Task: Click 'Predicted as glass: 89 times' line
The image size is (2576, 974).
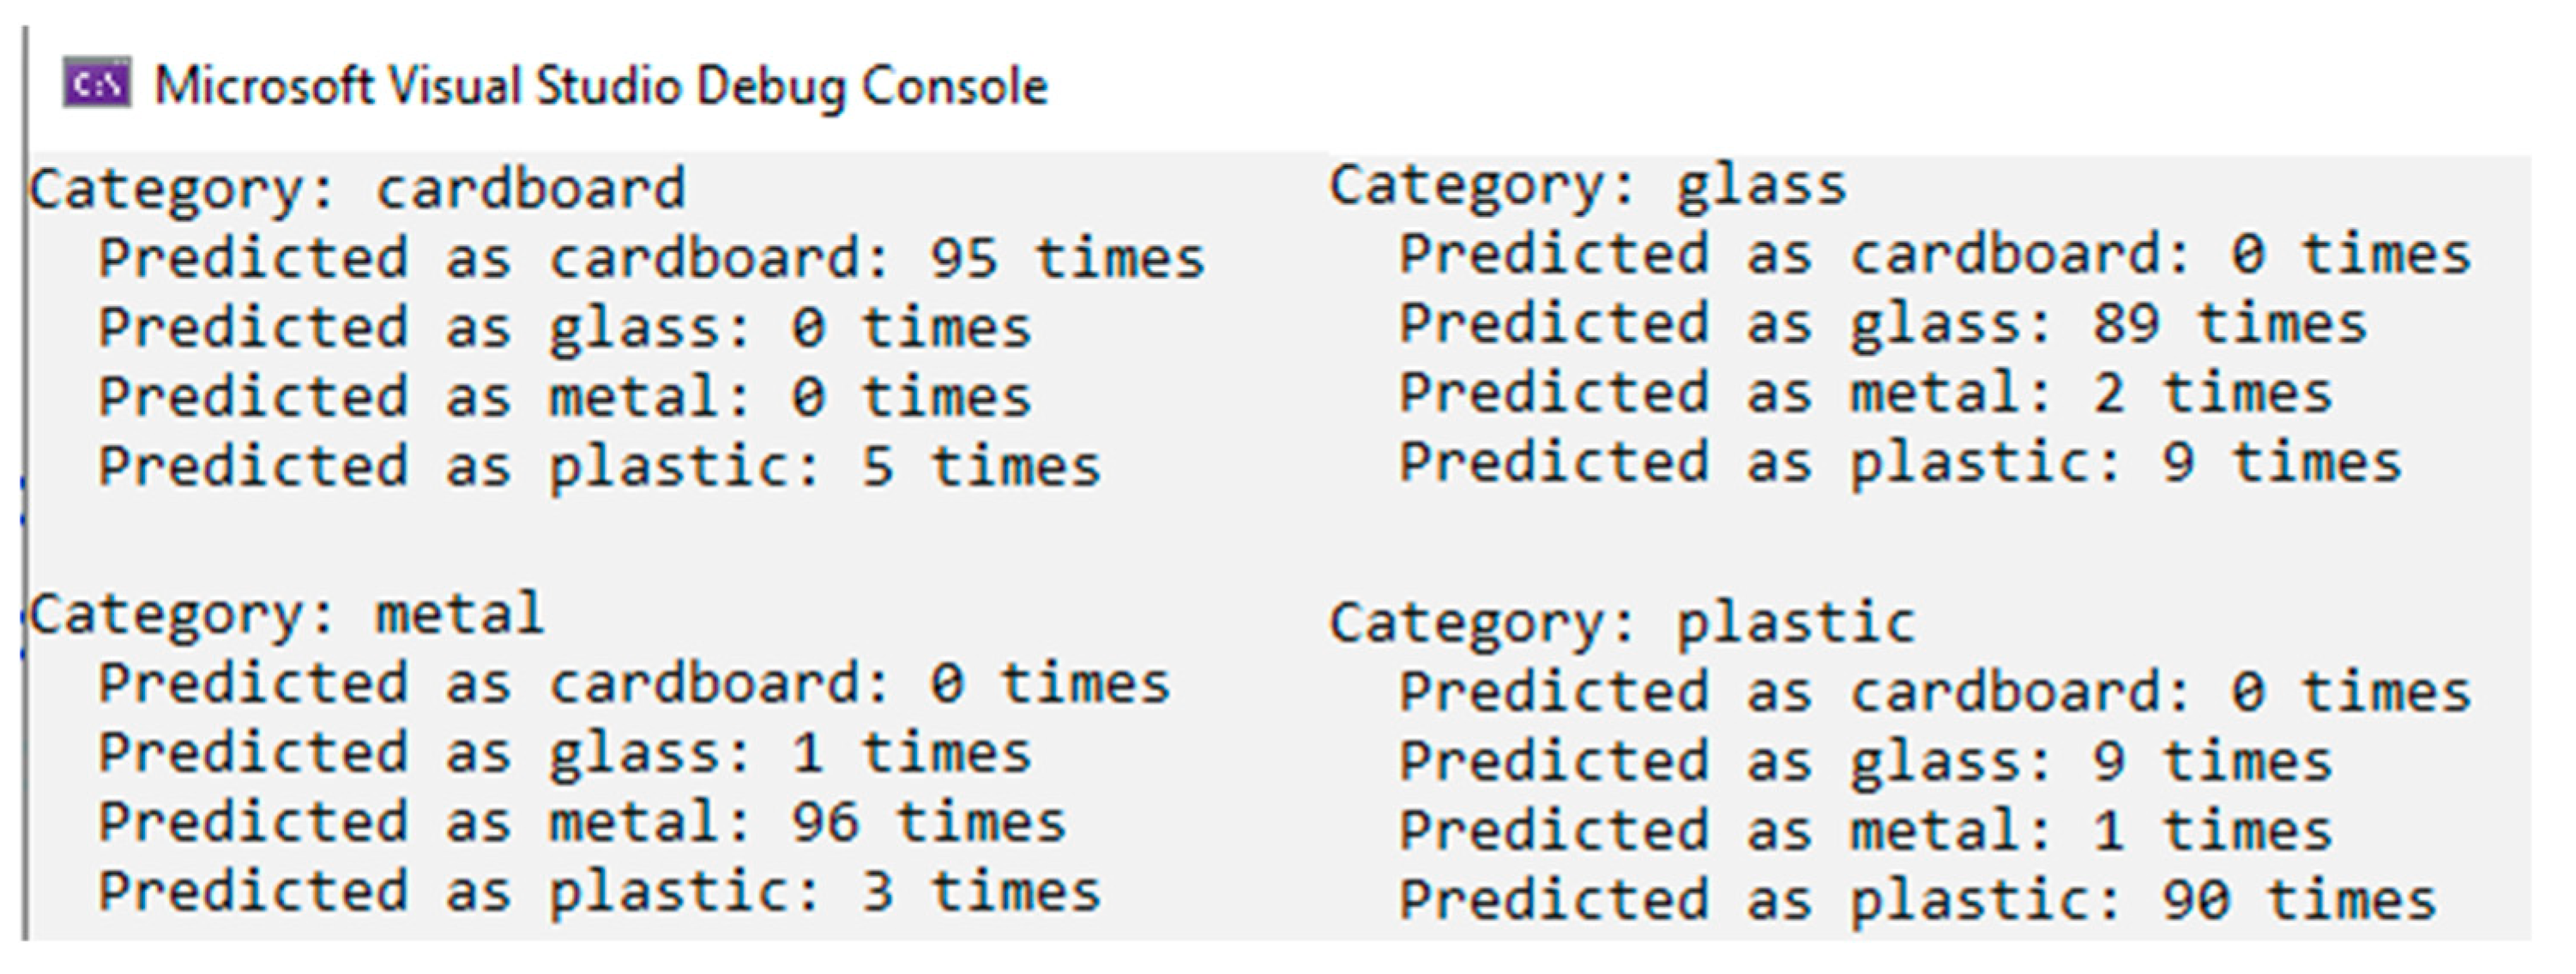Action: pyautogui.click(x=1882, y=325)
